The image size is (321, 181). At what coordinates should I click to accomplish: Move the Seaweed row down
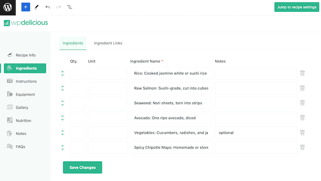coord(62,105)
